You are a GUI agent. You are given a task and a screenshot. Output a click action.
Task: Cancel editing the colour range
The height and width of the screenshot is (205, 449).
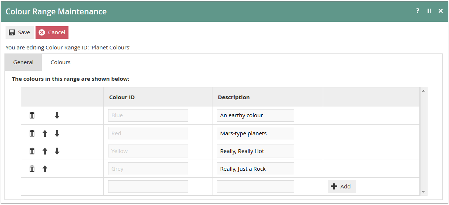tap(52, 32)
